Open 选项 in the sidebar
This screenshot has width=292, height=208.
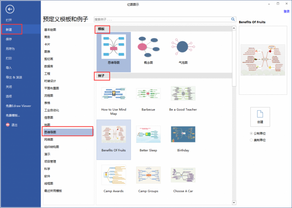pyautogui.click(x=9, y=96)
